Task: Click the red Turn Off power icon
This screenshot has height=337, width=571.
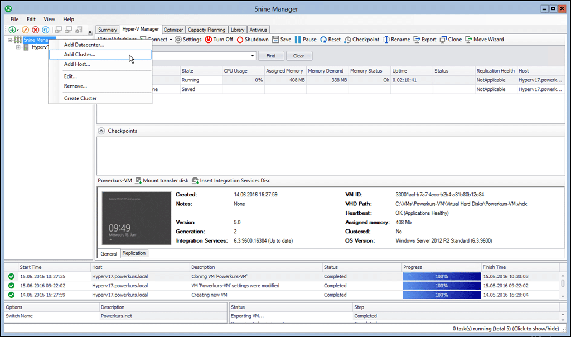Action: click(209, 40)
